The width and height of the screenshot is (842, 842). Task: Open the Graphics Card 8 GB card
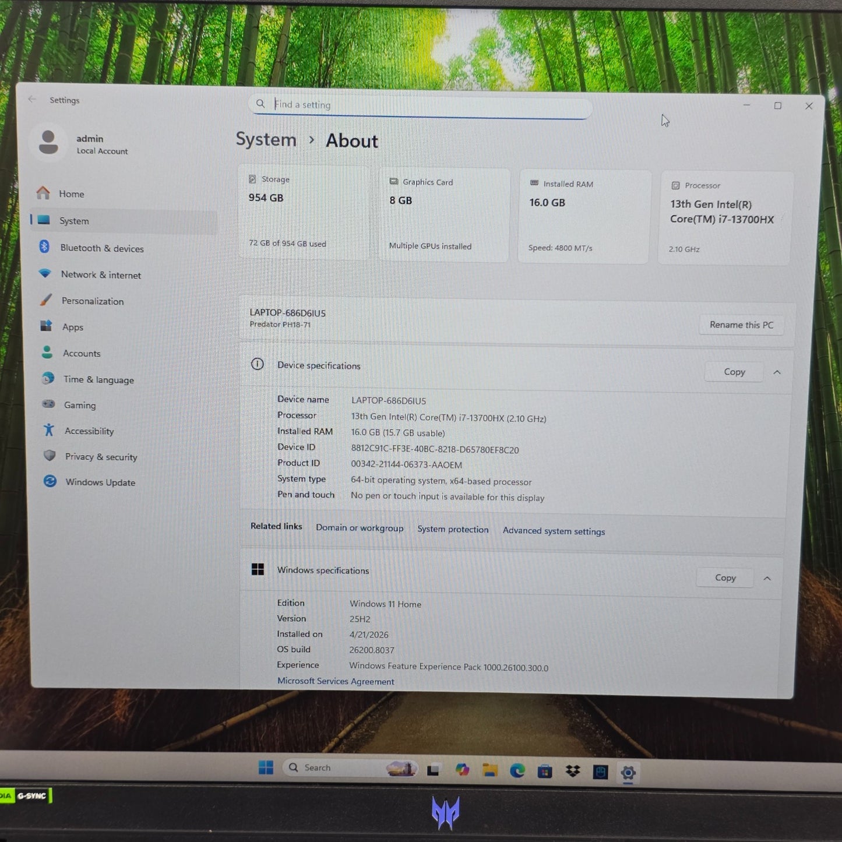tap(444, 215)
